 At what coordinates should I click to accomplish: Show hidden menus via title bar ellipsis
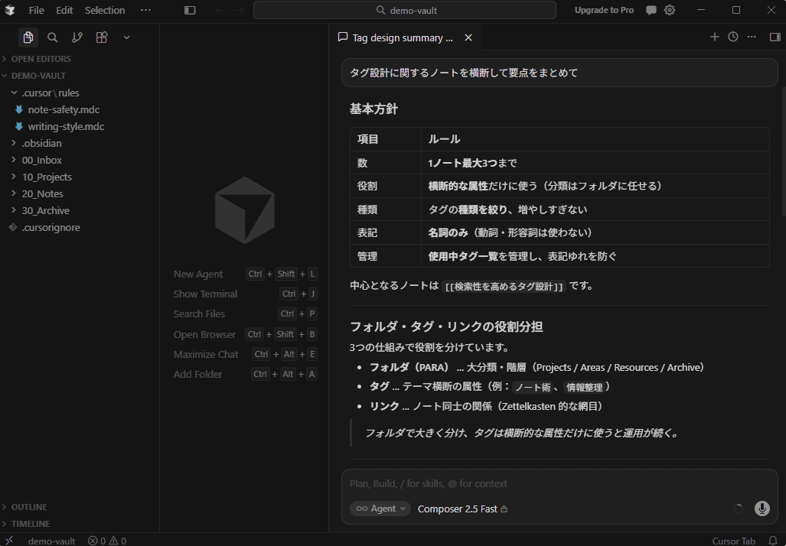click(x=145, y=10)
